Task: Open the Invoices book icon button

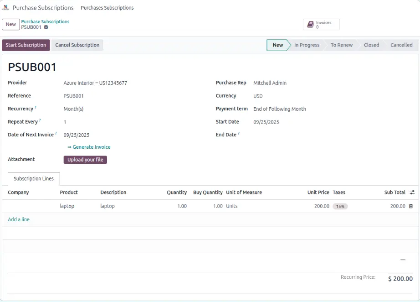Action: pos(311,25)
